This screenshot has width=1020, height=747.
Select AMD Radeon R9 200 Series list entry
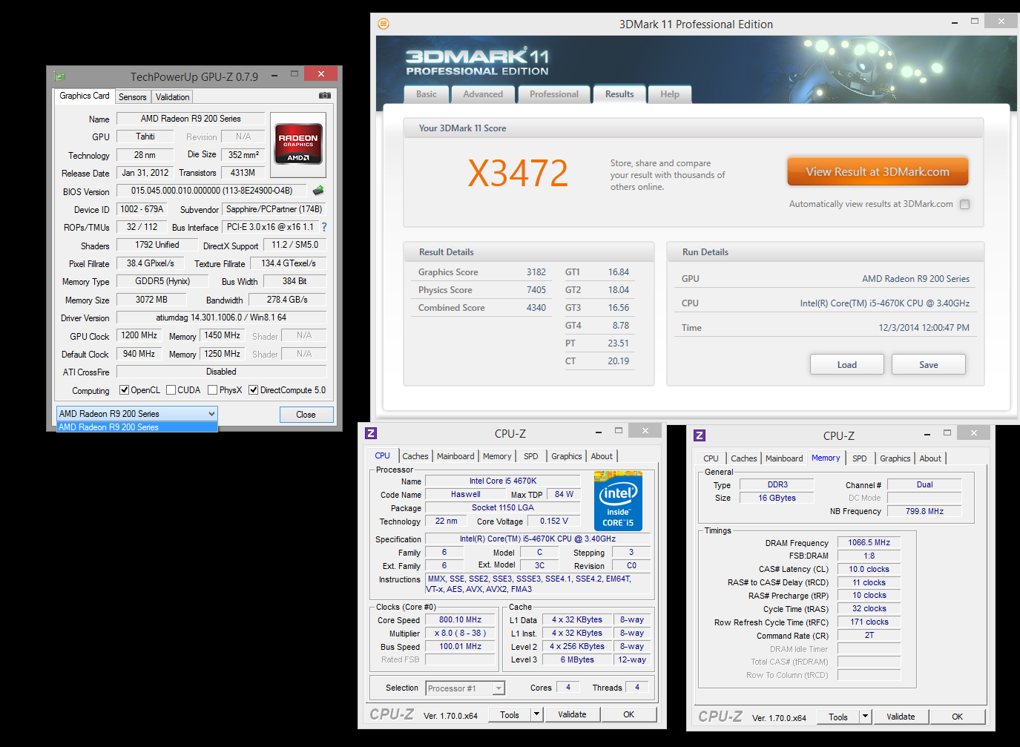point(137,427)
